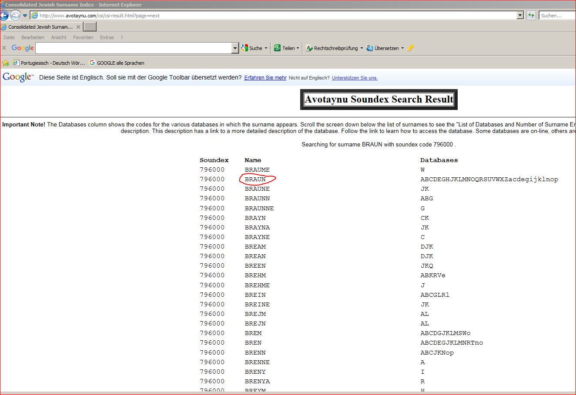Open the recent pages history arrow
This screenshot has height=395, width=576.
[25, 16]
